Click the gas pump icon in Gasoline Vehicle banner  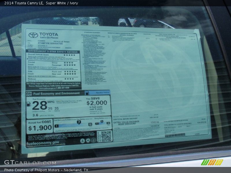(x=87, y=93)
